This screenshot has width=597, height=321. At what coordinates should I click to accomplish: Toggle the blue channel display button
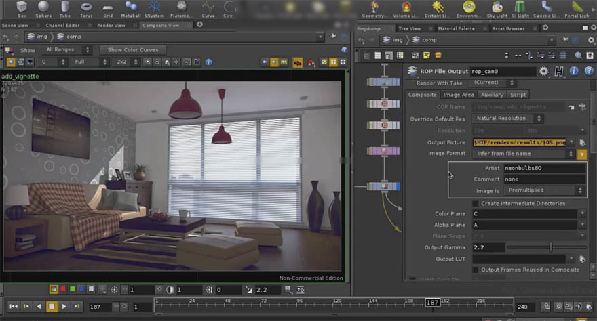click(81, 289)
